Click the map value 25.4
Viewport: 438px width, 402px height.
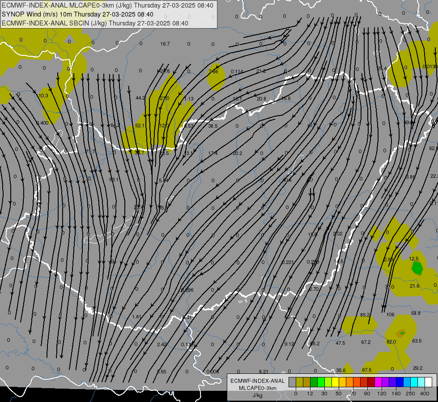coord(382,68)
